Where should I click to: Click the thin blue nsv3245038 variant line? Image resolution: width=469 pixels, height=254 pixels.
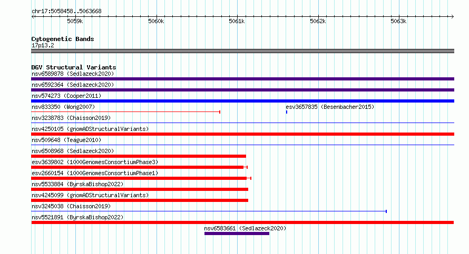pos(209,211)
